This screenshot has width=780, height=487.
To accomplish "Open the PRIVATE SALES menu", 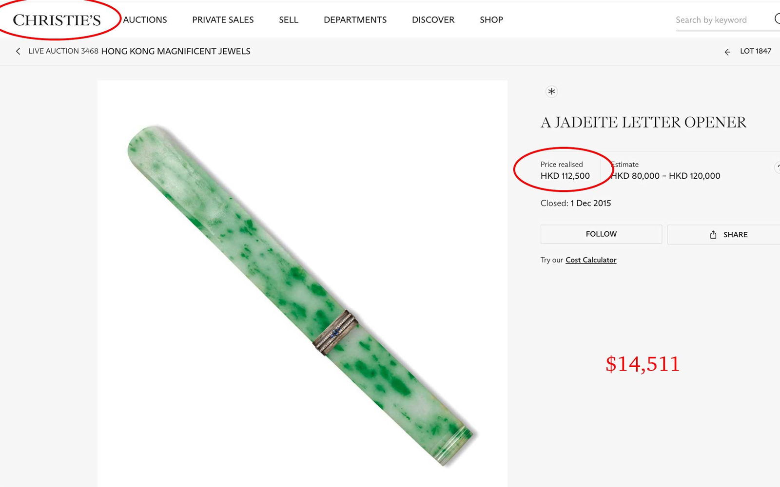I will pos(223,19).
